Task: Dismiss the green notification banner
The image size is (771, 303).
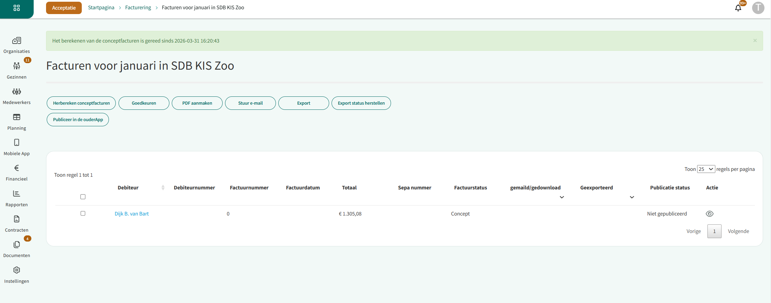Action: coord(755,40)
